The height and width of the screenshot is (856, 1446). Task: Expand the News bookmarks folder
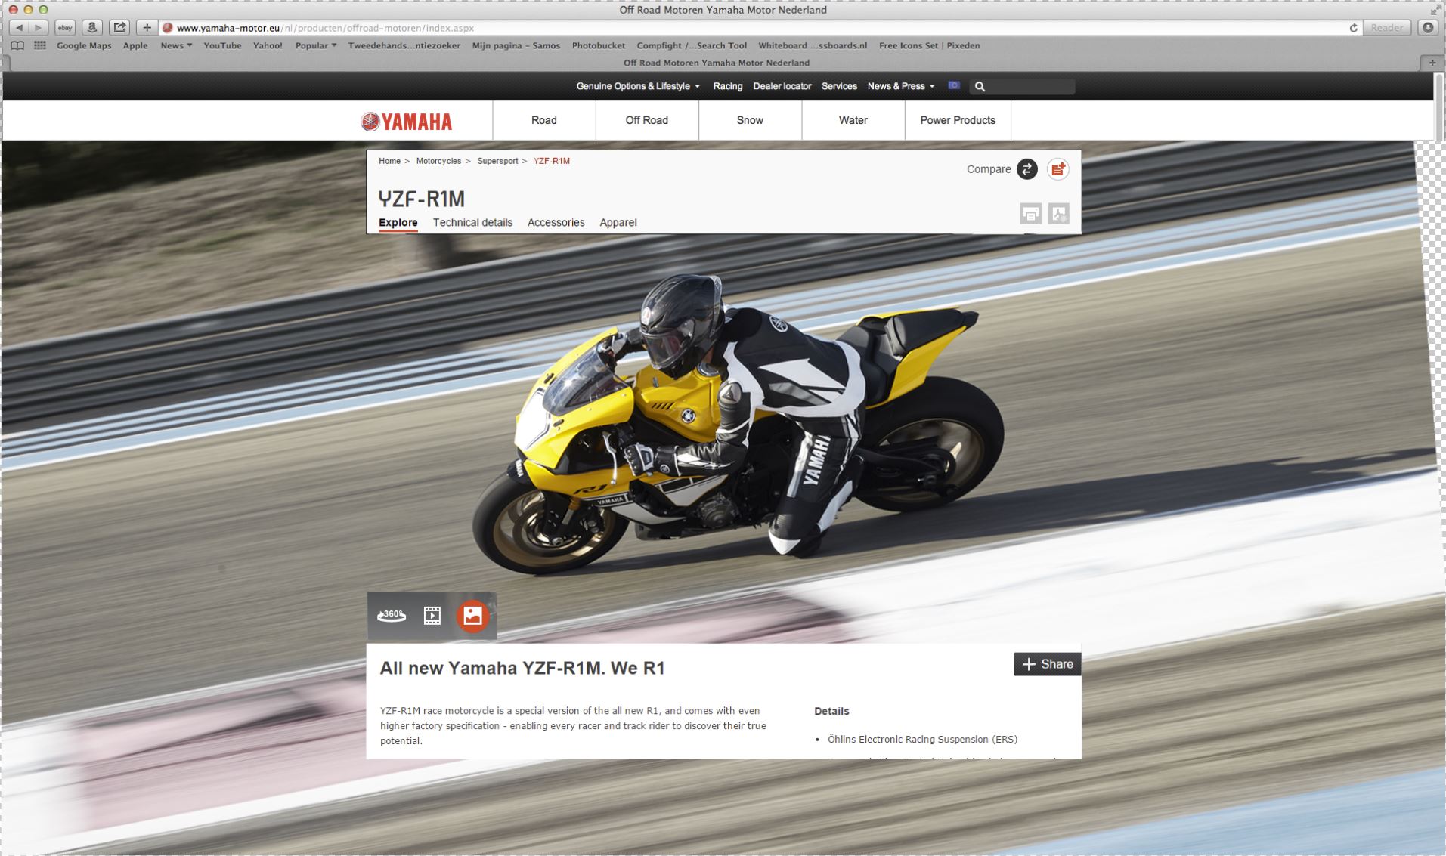tap(176, 45)
